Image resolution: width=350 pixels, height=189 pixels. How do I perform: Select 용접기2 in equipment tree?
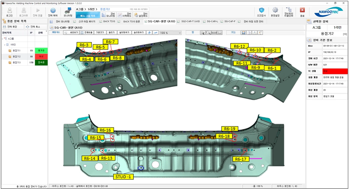pyautogui.click(x=17, y=57)
